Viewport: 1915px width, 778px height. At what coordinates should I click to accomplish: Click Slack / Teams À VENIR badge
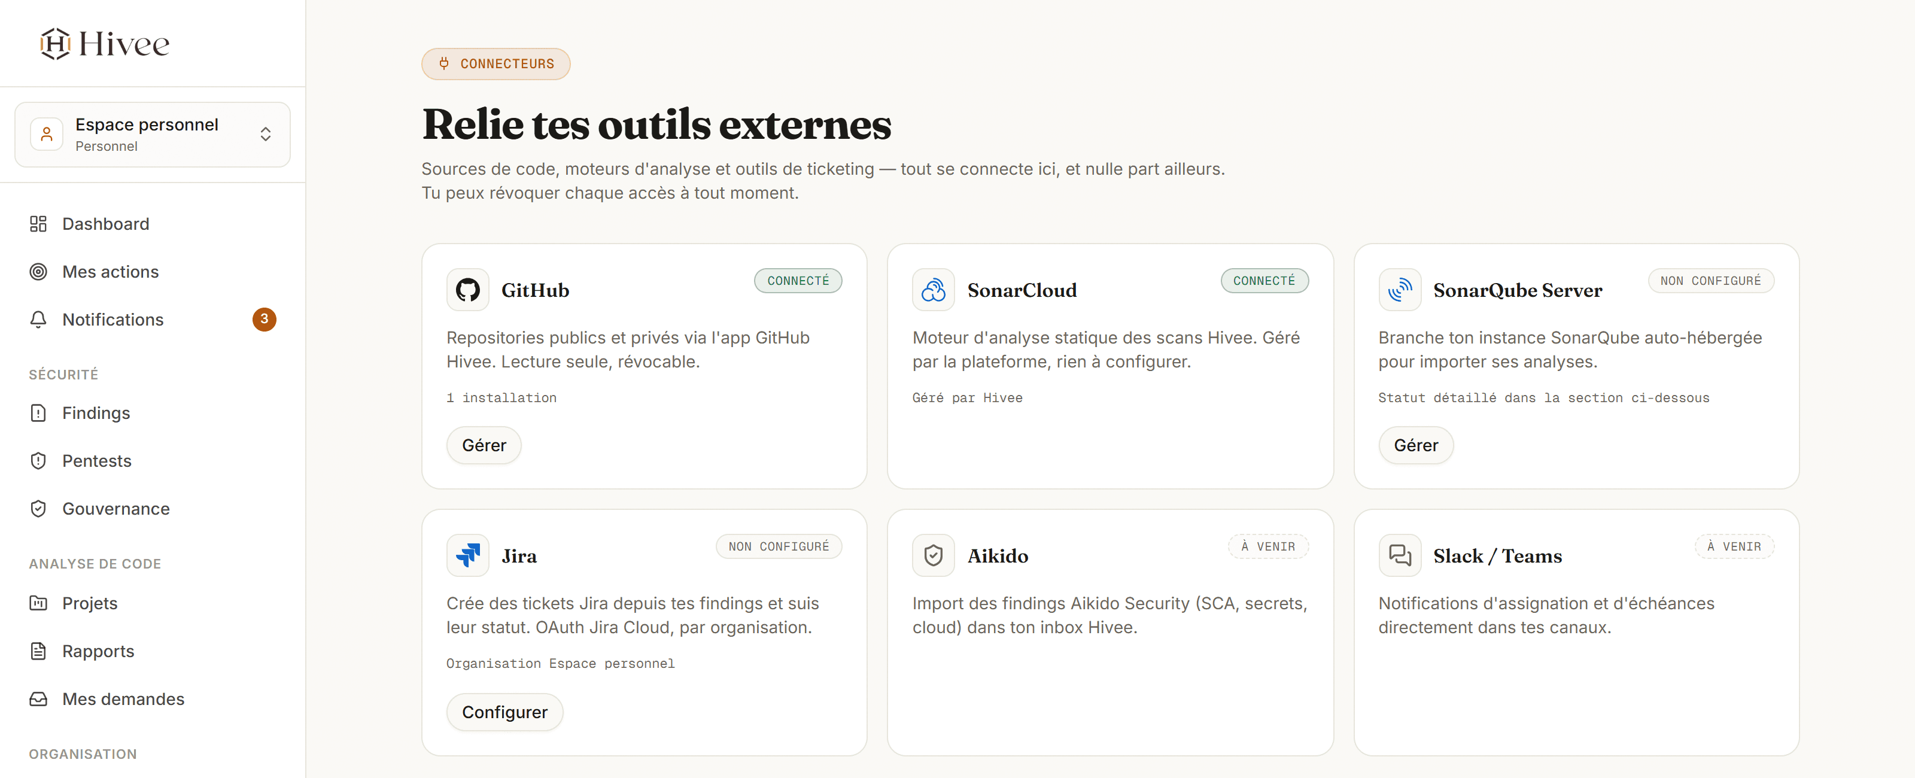point(1734,546)
